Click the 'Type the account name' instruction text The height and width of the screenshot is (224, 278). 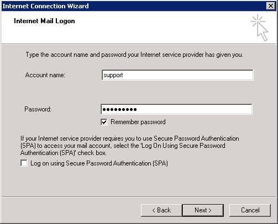pos(134,55)
